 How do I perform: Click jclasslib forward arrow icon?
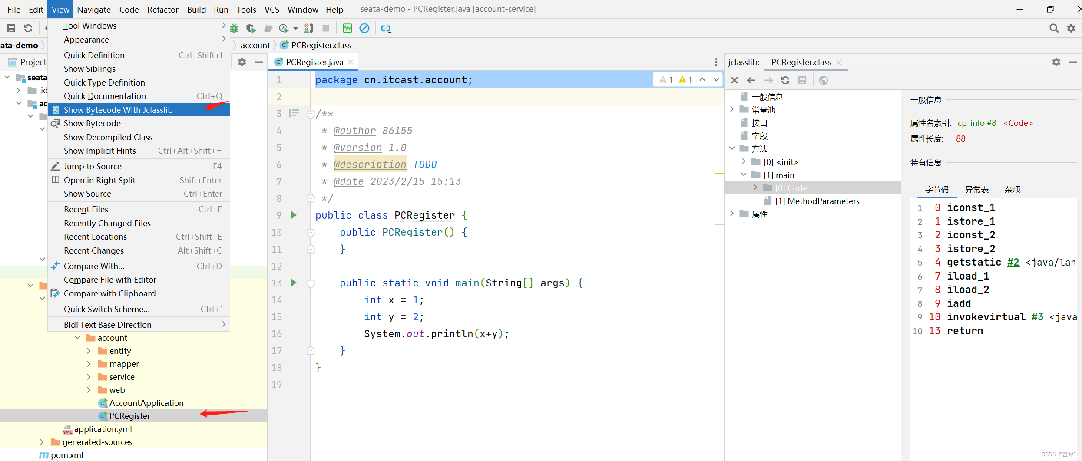click(768, 80)
